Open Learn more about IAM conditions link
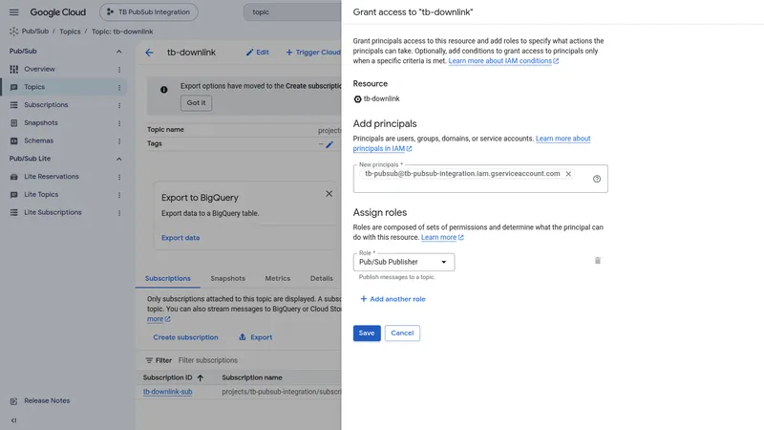764x430 pixels. pos(503,61)
